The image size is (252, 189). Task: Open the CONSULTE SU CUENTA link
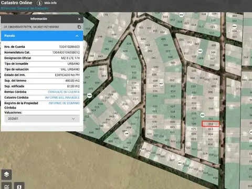click(x=64, y=92)
